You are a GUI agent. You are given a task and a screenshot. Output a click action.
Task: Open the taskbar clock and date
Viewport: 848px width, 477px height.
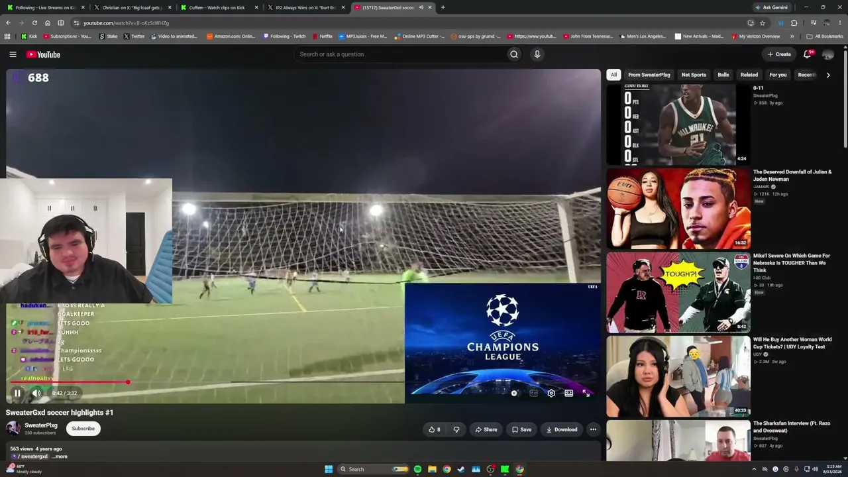(x=832, y=469)
